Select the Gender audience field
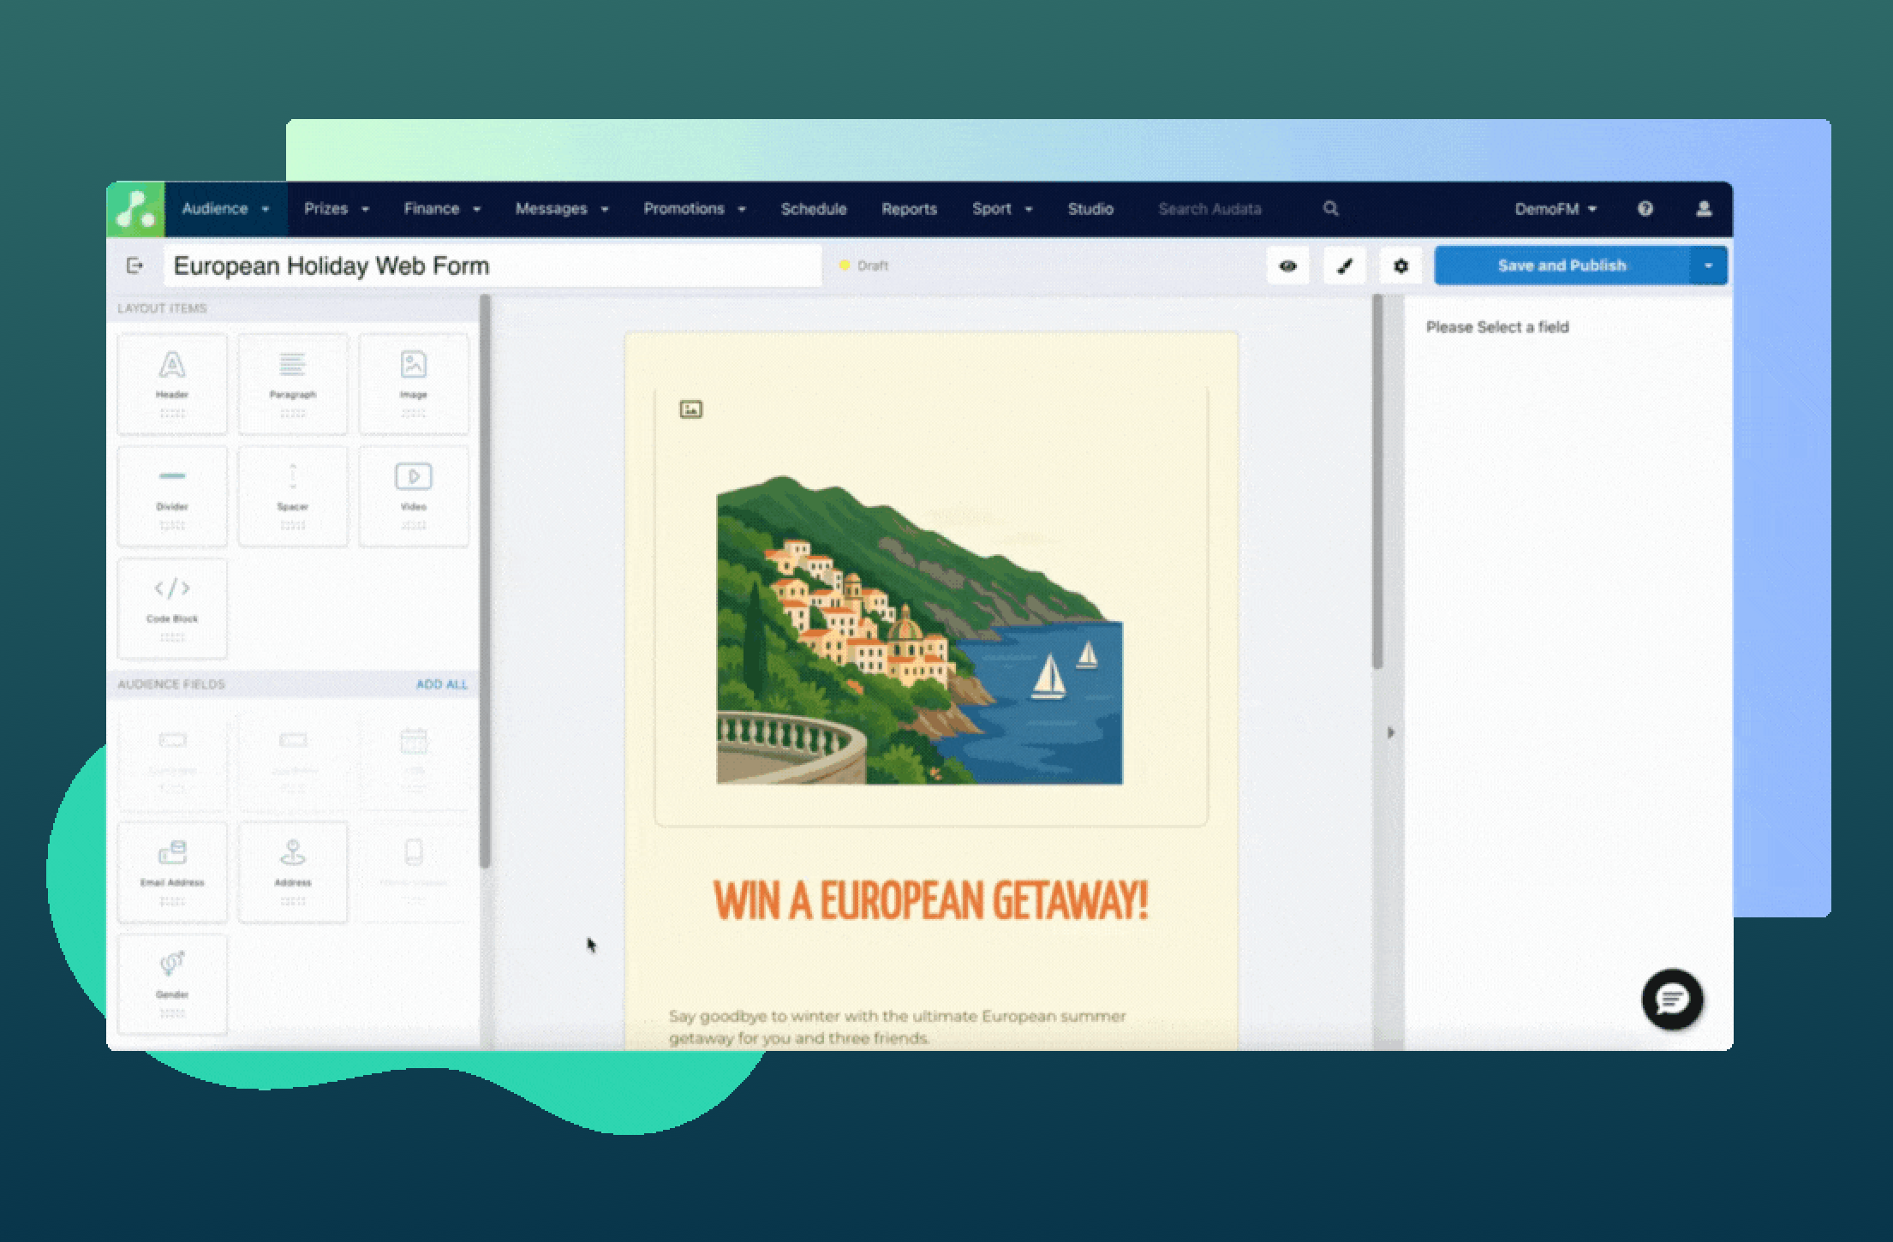 [x=171, y=983]
